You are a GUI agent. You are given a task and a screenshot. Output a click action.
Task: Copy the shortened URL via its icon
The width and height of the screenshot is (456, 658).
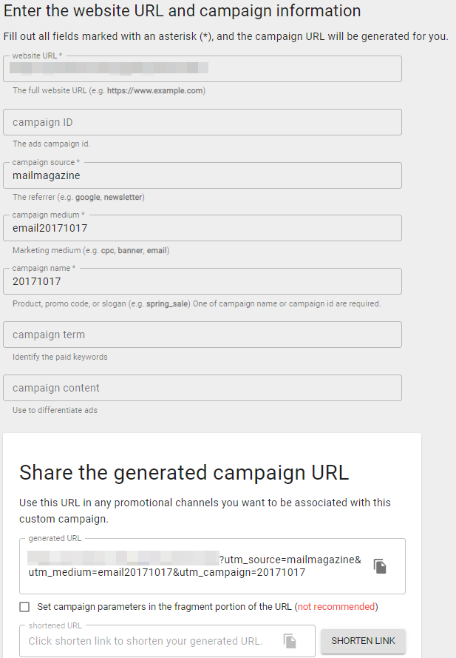290,641
